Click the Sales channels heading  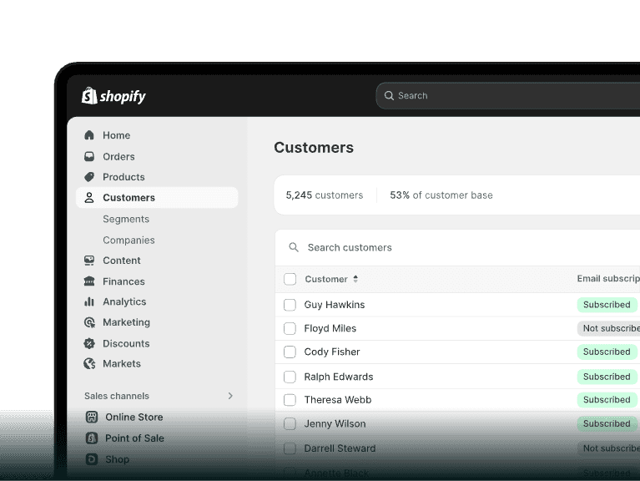117,396
